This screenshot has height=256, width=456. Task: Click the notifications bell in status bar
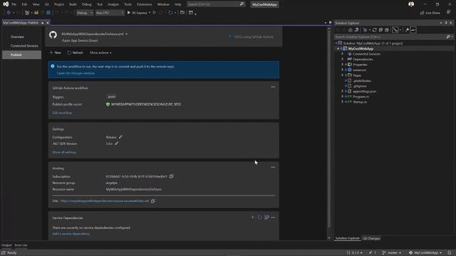tap(450, 253)
